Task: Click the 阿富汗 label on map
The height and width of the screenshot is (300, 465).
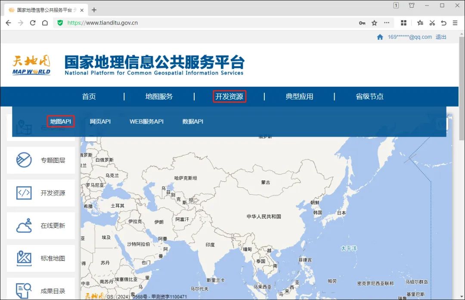Action: (182, 219)
